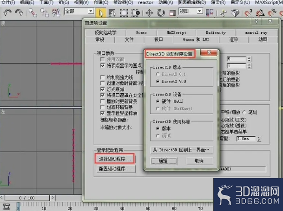Toggle 将视口遮罩在安全区 checkbox
Image resolution: width=283 pixels, height=211 pixels.
pos(103,95)
